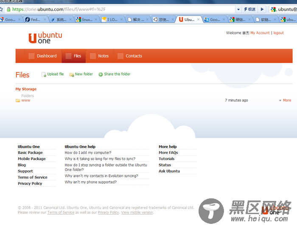Open the Notes navigation item
This screenshot has height=226, width=297.
99,56
